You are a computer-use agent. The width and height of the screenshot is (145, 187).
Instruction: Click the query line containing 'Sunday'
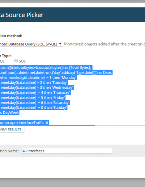[34, 108]
